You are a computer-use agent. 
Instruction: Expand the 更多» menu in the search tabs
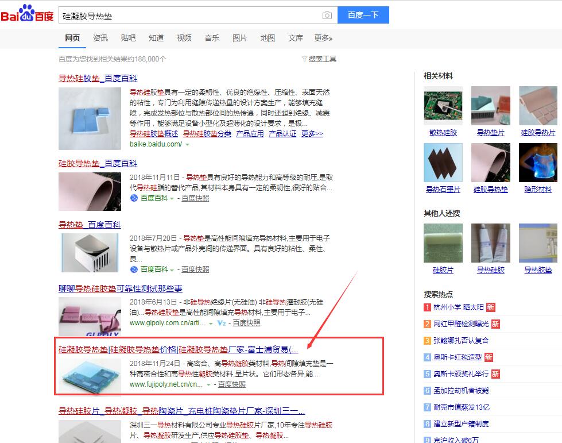click(x=323, y=38)
